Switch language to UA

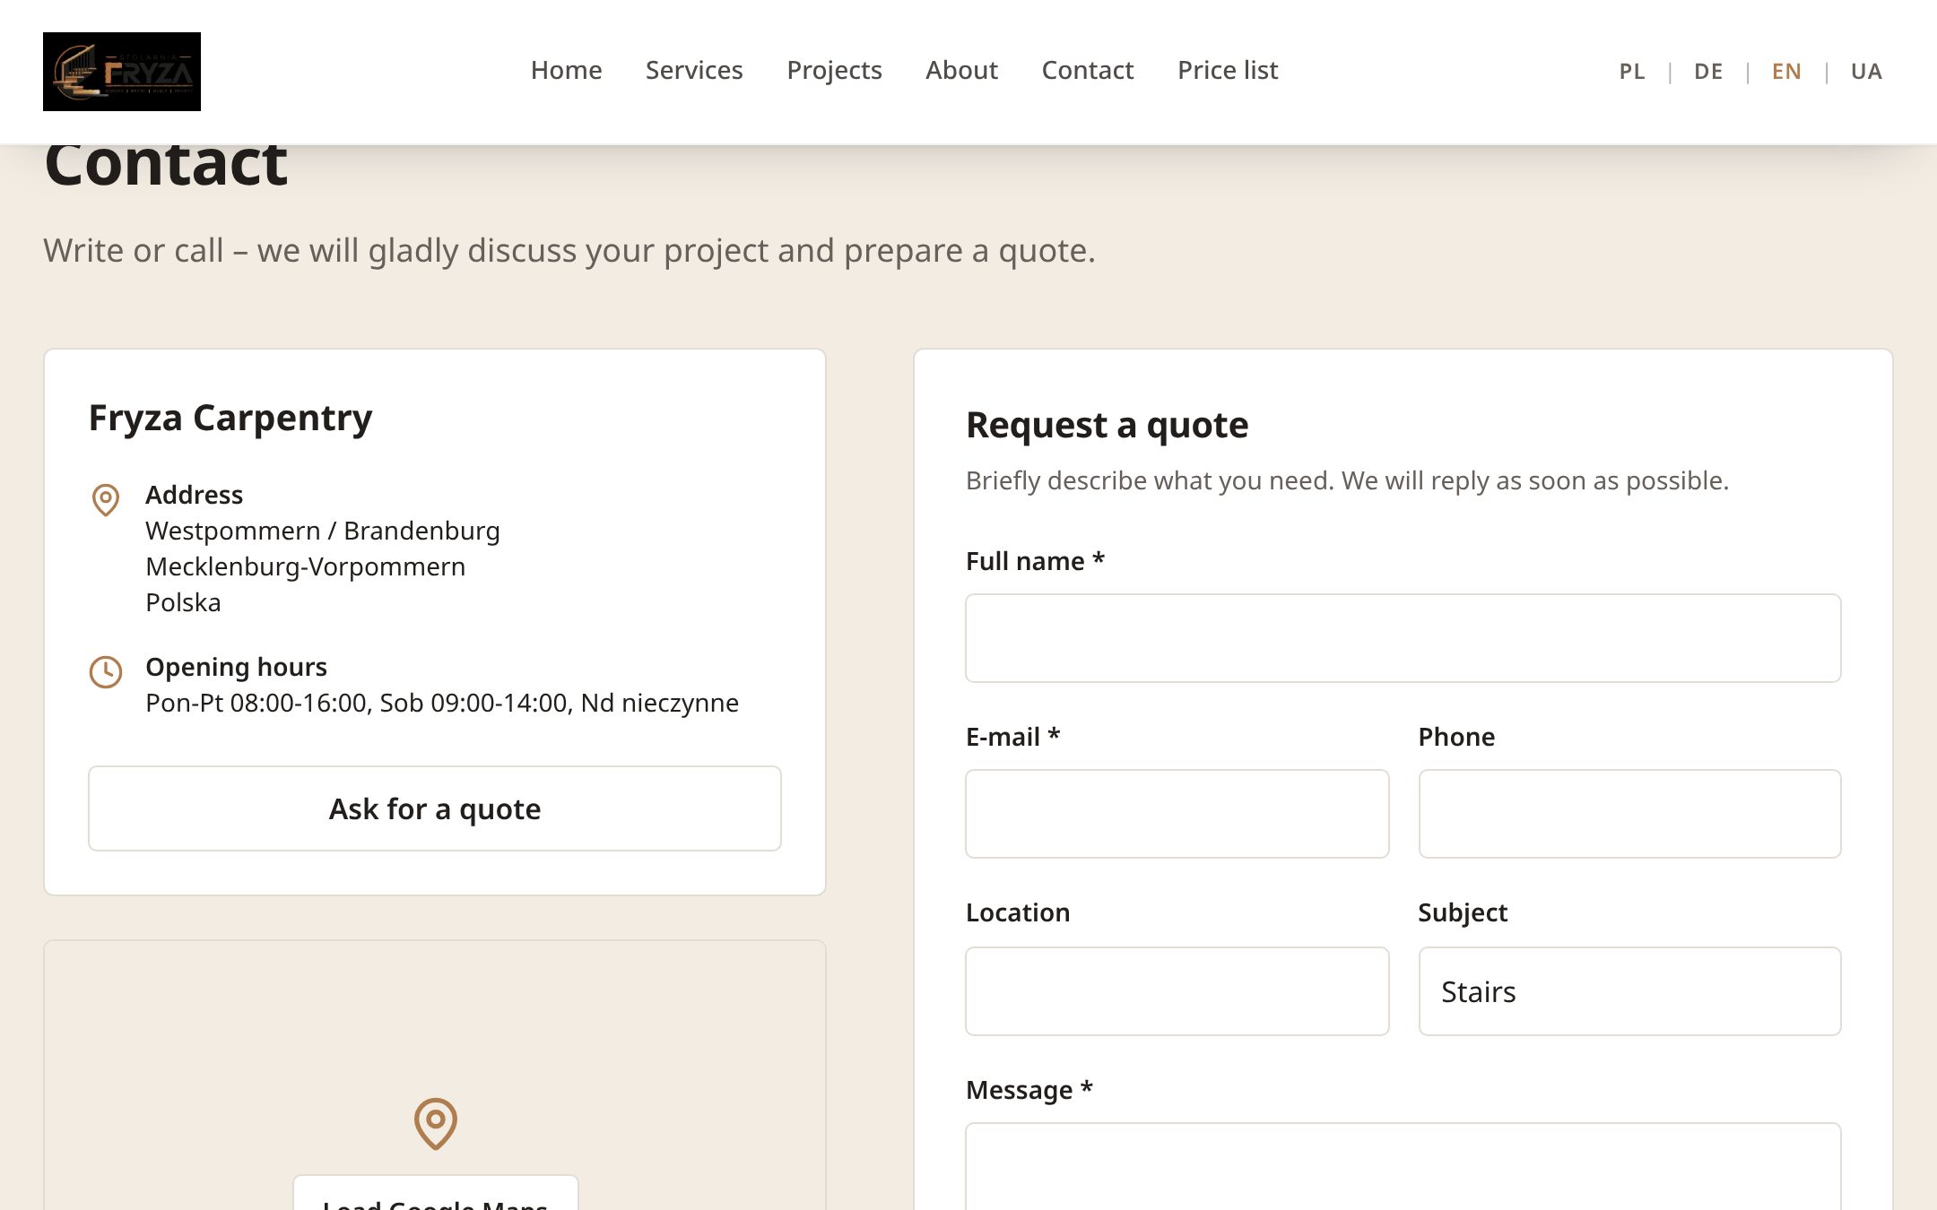click(1866, 72)
